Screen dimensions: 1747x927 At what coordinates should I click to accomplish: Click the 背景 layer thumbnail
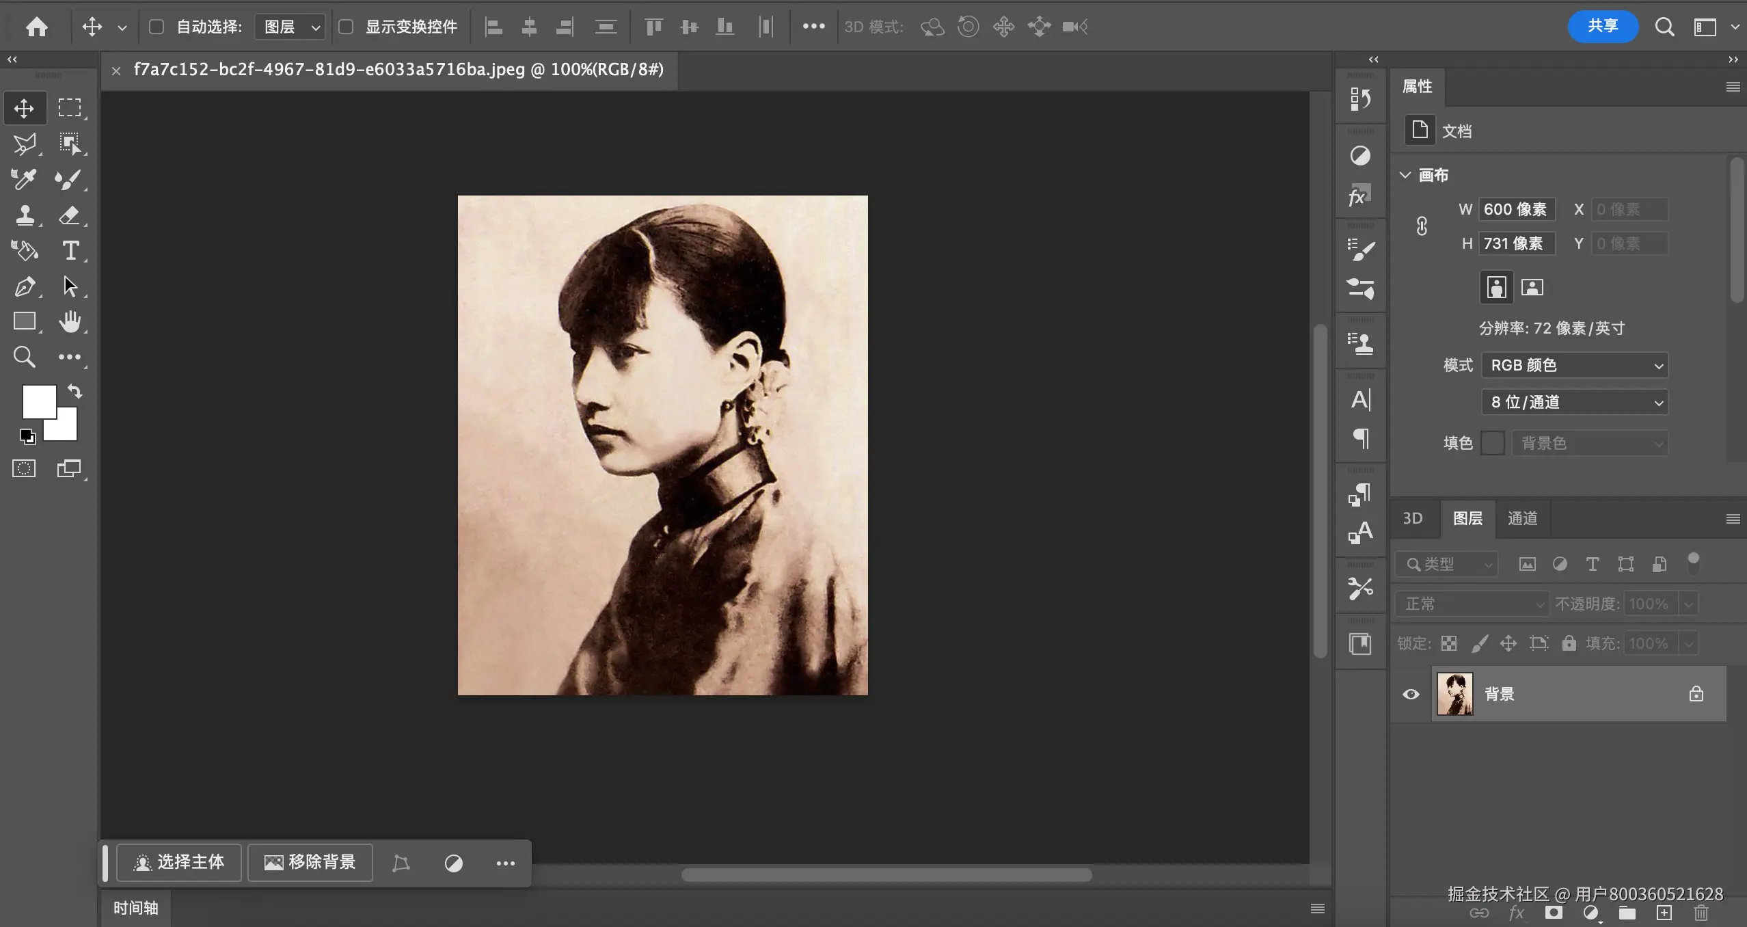[1454, 693]
